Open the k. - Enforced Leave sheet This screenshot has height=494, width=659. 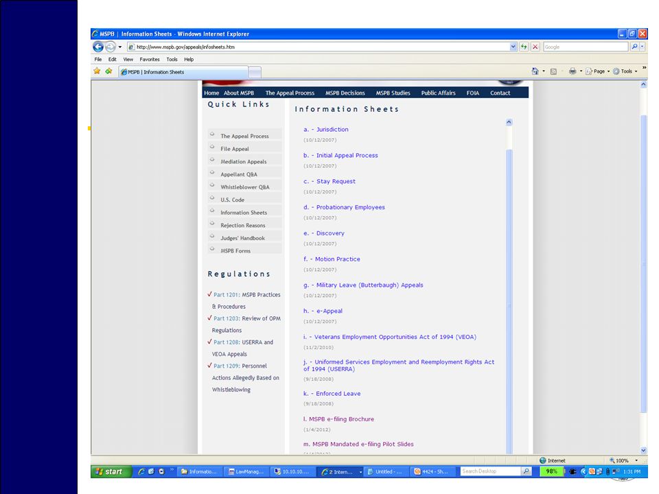(x=332, y=394)
